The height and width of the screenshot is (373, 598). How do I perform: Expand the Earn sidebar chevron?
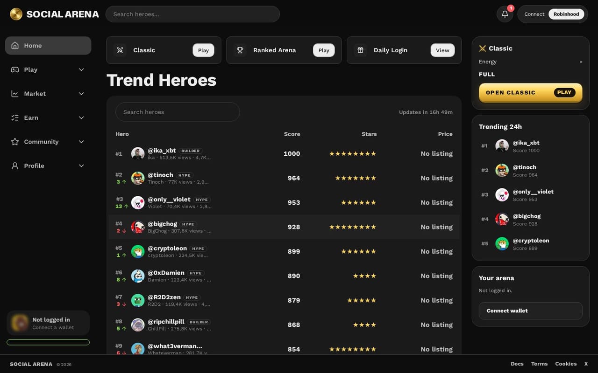81,117
